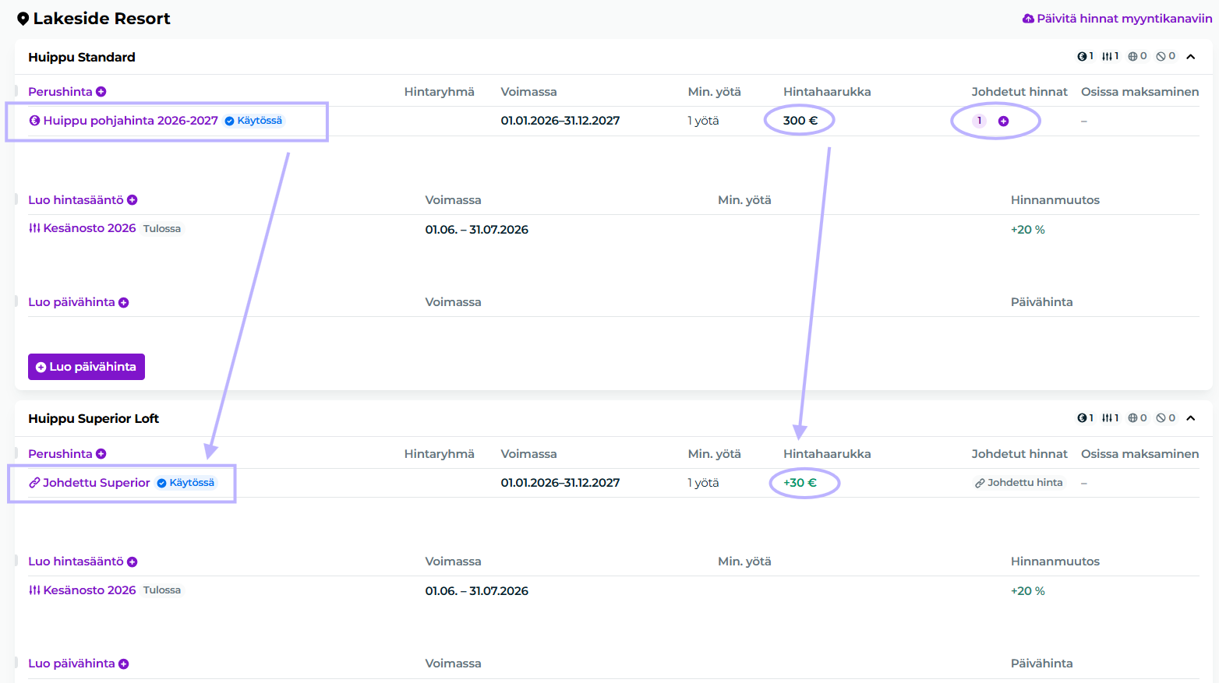1219x683 pixels.
Task: Click plus icon beside Luo hintasääntö in Huippu Standard
Action: pos(132,200)
